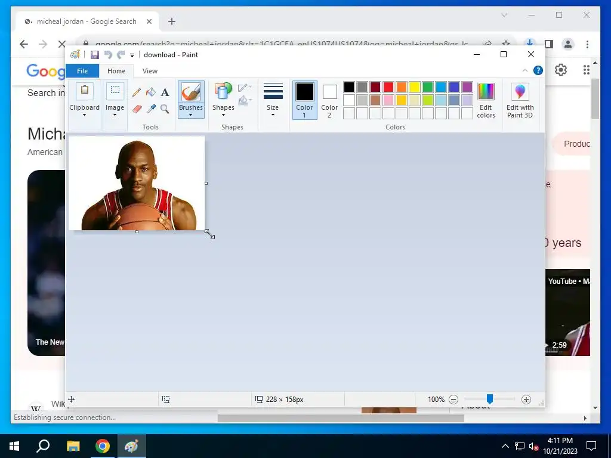Click Chrome icon in taskbar
The image size is (611, 458).
(x=103, y=446)
